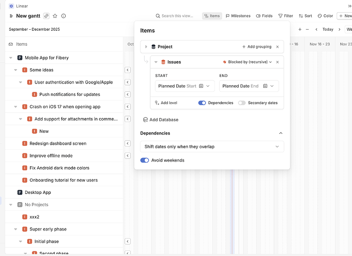This screenshot has width=352, height=256.
Task: Toggle the Dependencies switch off
Action: 202,103
